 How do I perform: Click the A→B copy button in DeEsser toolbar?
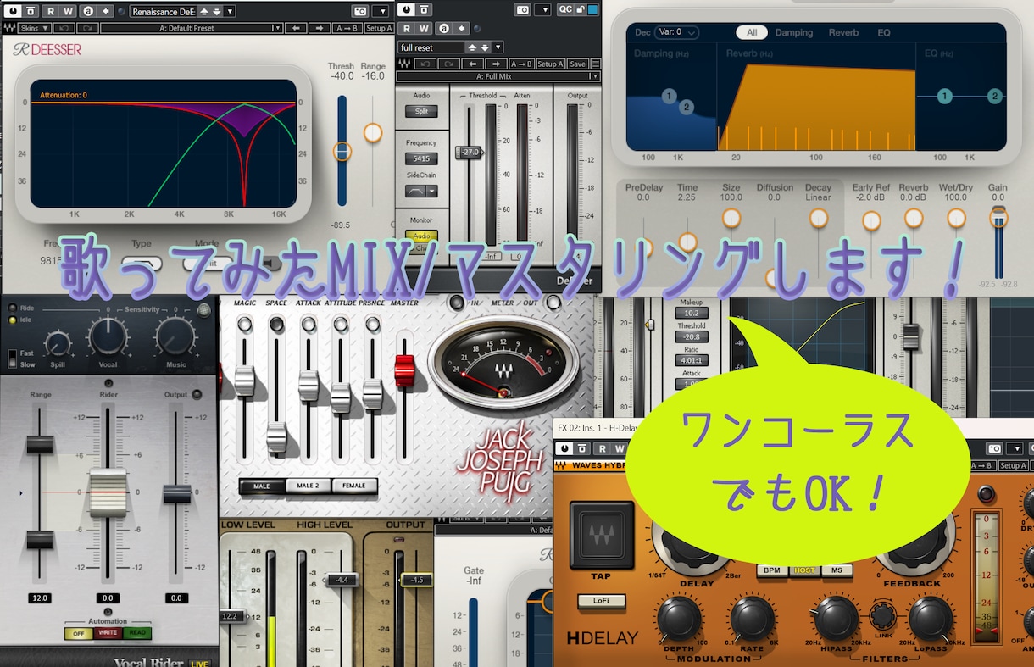(347, 28)
